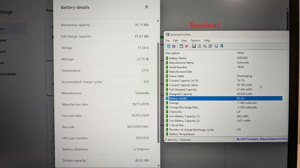Click the Battery details vertical scrollbar thumb

[x=158, y=93]
